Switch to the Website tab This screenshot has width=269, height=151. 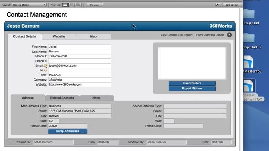(59, 36)
